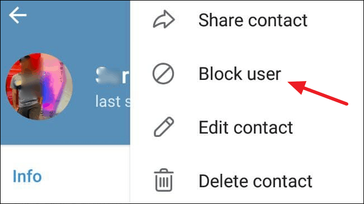
Task: Tap the person in the avatar image
Action: 27,88
